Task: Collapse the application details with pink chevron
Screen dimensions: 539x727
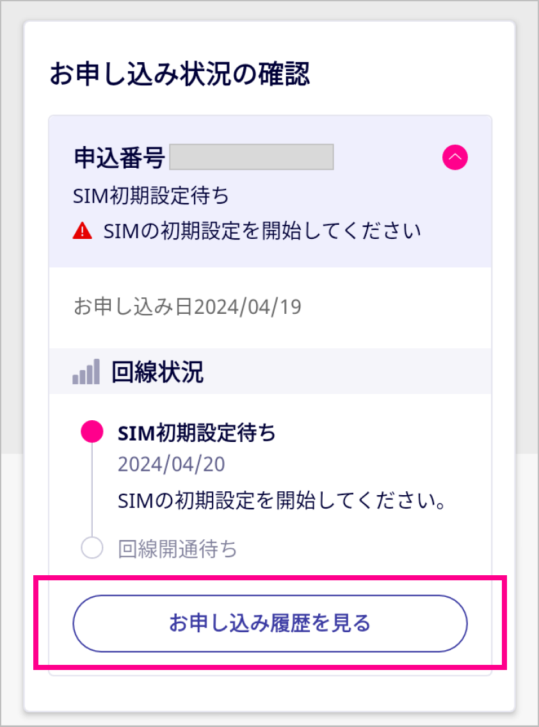Action: (x=455, y=157)
